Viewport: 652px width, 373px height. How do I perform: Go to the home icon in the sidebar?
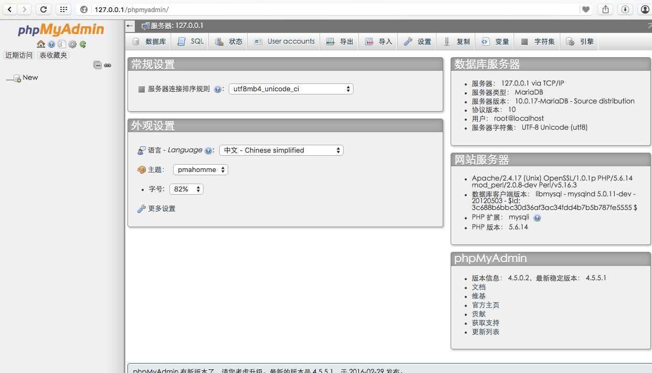tap(41, 45)
